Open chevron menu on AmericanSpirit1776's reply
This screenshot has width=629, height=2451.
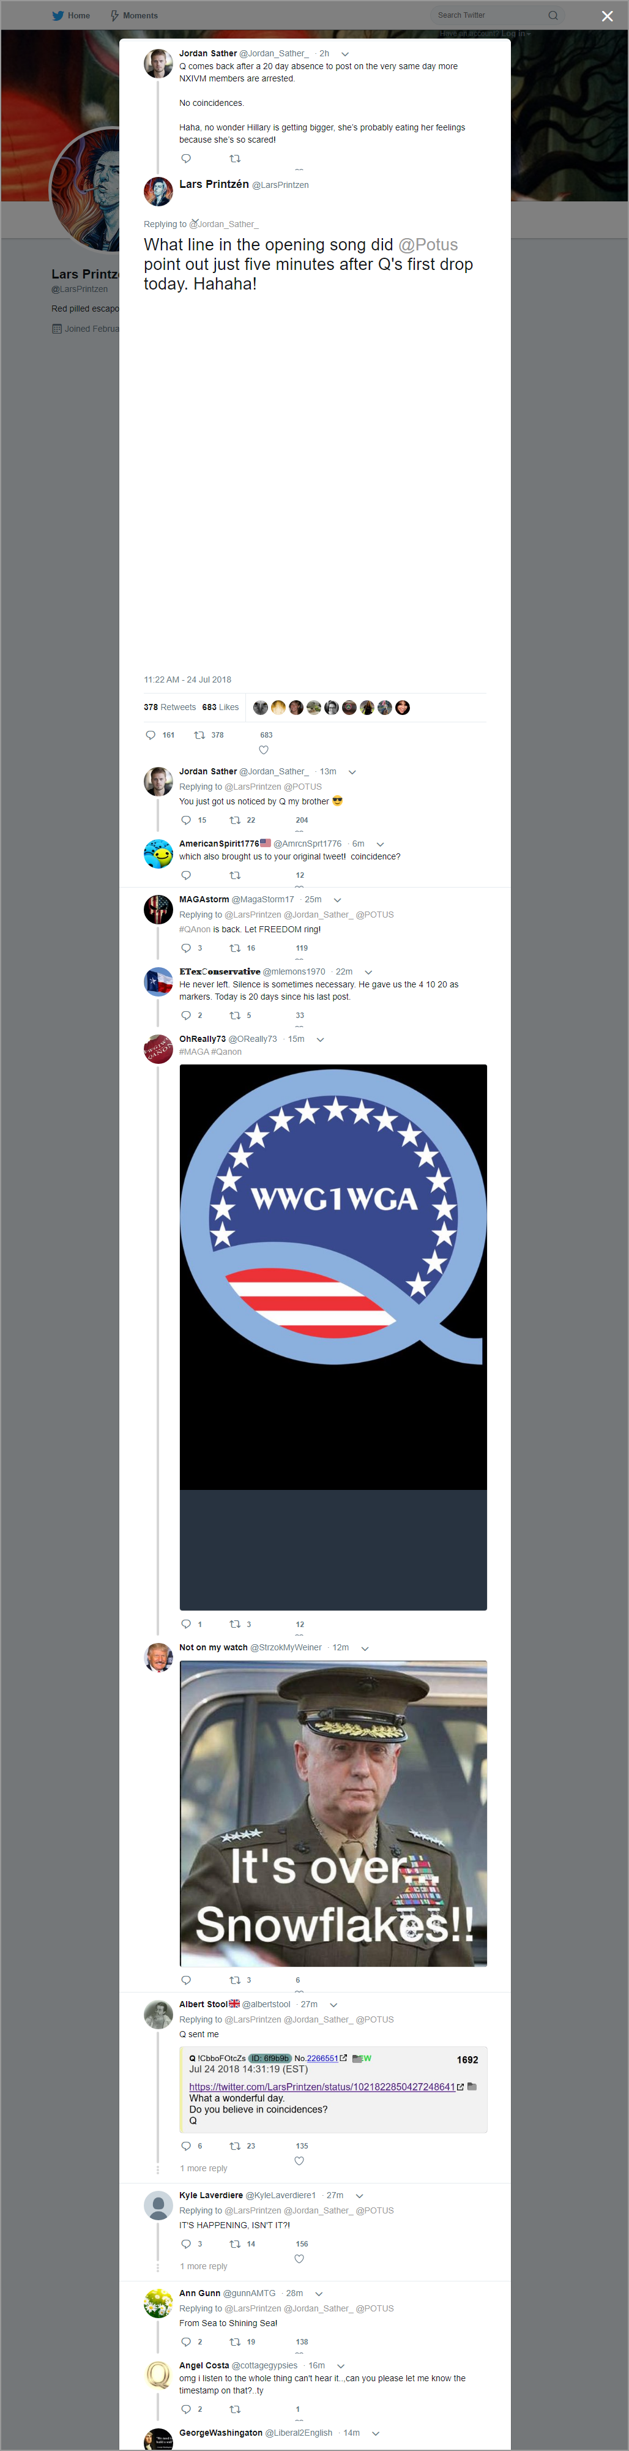click(x=380, y=844)
